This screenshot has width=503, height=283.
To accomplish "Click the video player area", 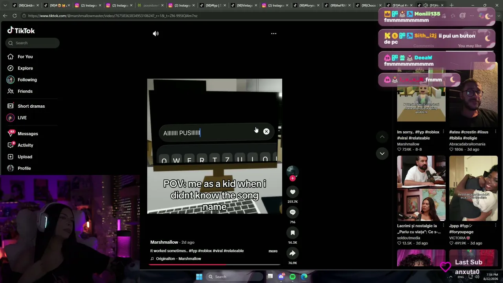I will (215, 146).
